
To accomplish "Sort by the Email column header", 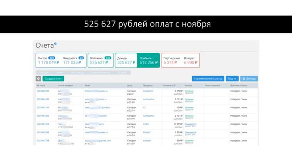I will pyautogui.click(x=87, y=86).
